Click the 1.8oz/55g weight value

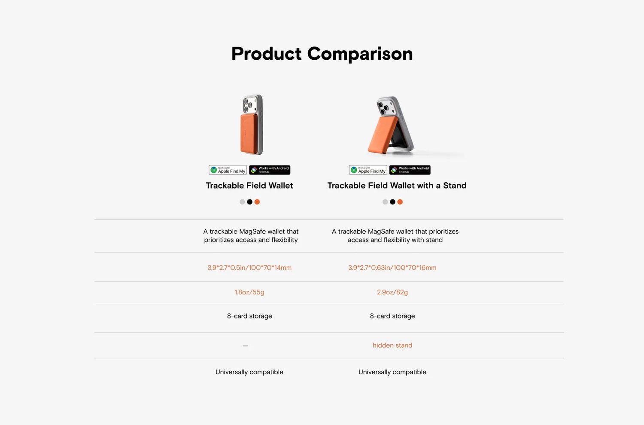pyautogui.click(x=249, y=292)
